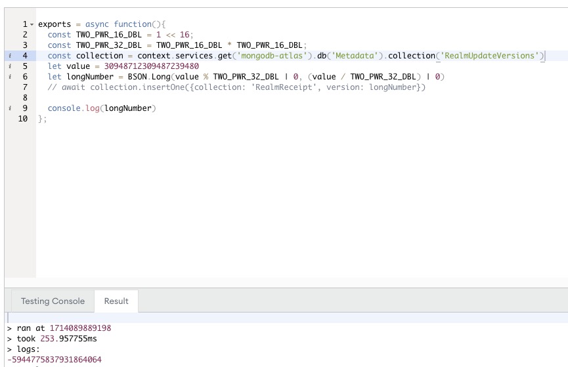The image size is (568, 367).
Task: Click the info marker beside line 5
Action: pyautogui.click(x=11, y=66)
